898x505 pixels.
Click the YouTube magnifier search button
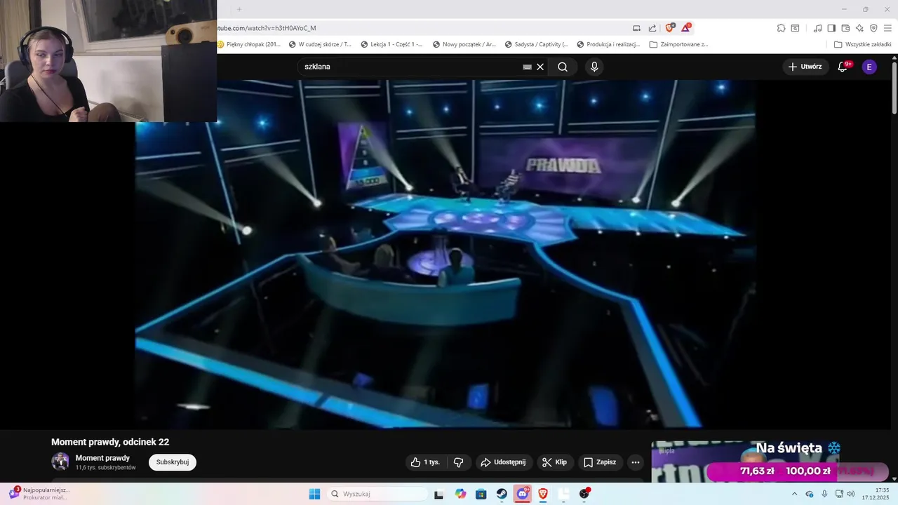[563, 67]
